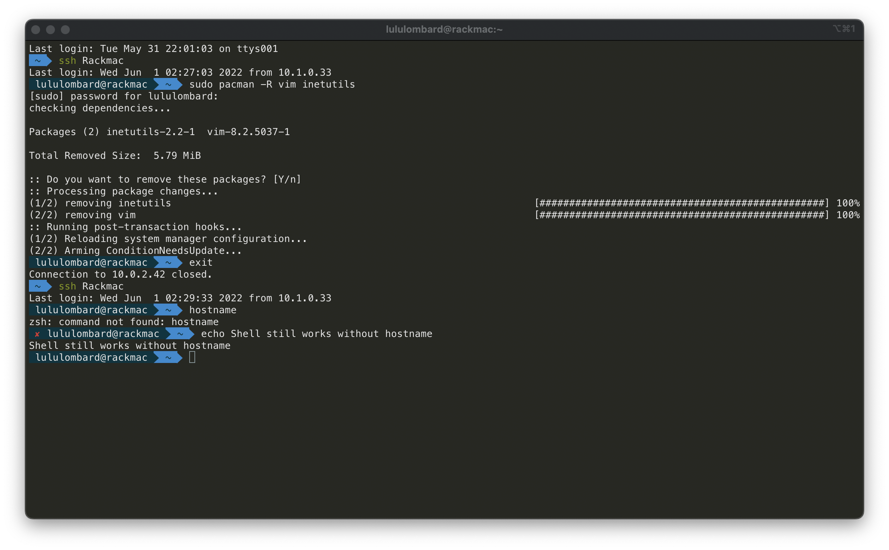This screenshot has height=550, width=889.
Task: Click the ~ segment before the exit command
Action: click(168, 262)
